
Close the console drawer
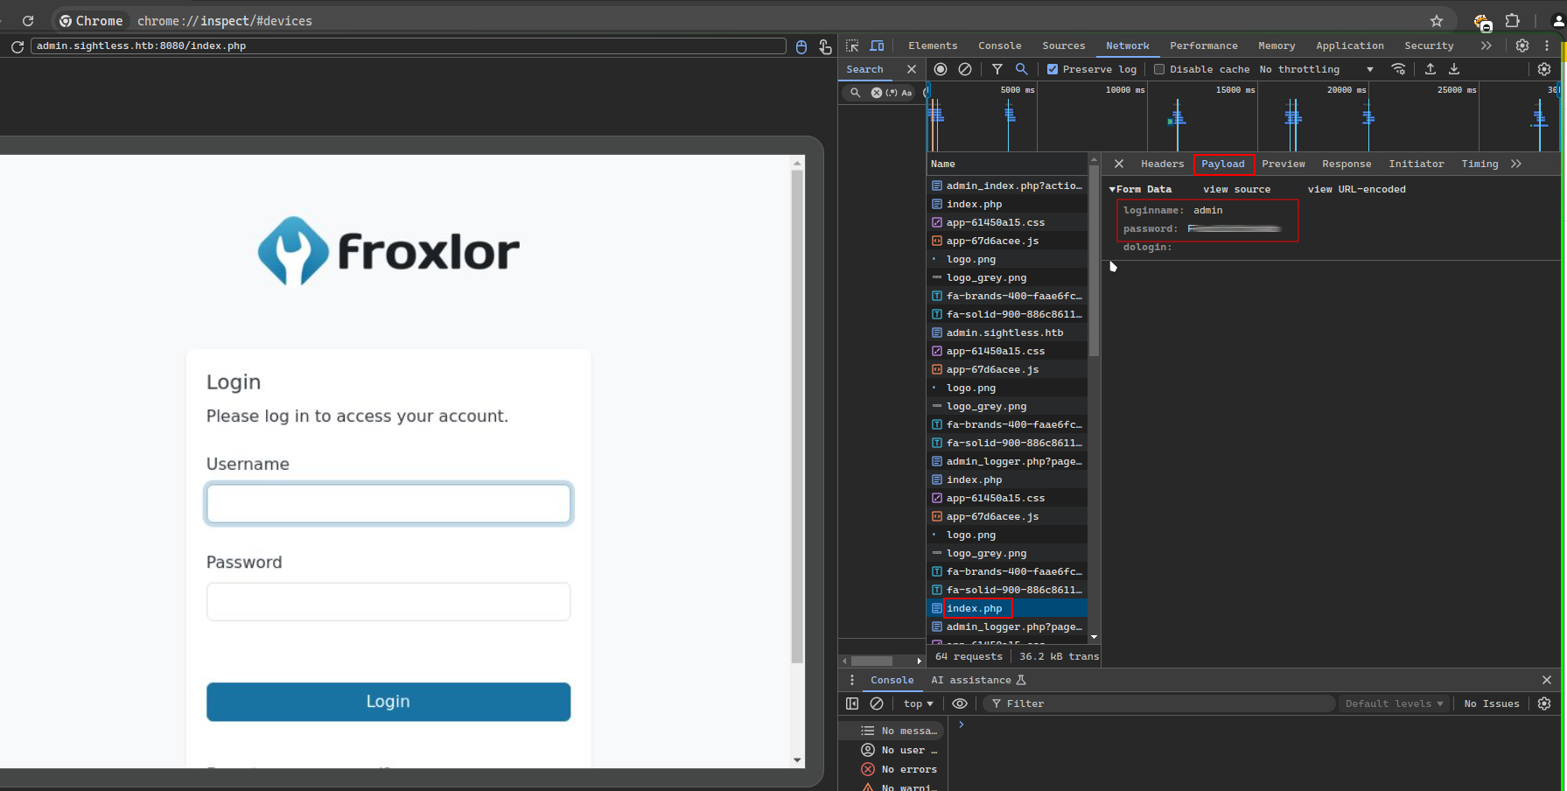pyautogui.click(x=1547, y=680)
